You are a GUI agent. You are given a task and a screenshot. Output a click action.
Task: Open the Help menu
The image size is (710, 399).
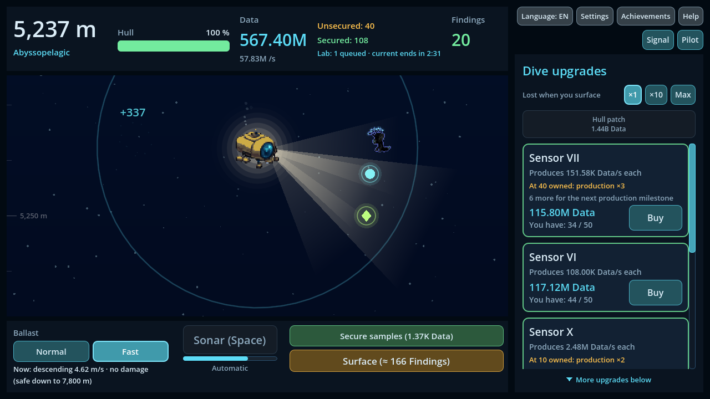691,16
